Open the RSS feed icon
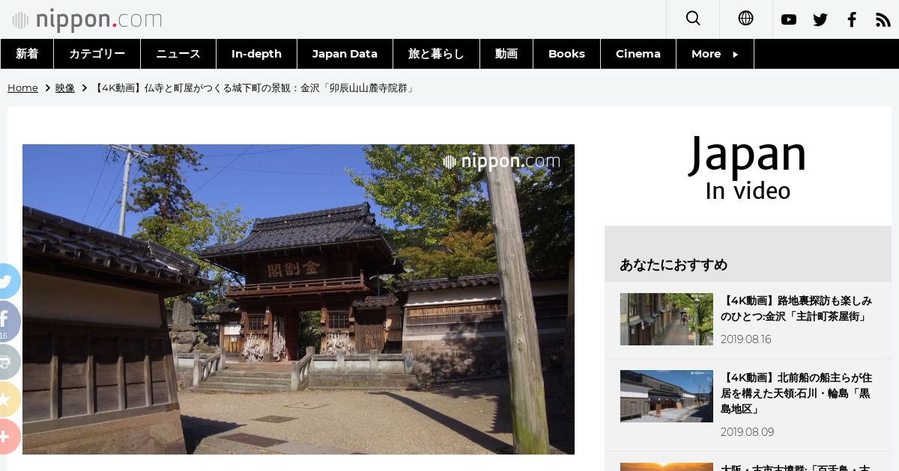Screen dimensions: 899x471 (883, 20)
